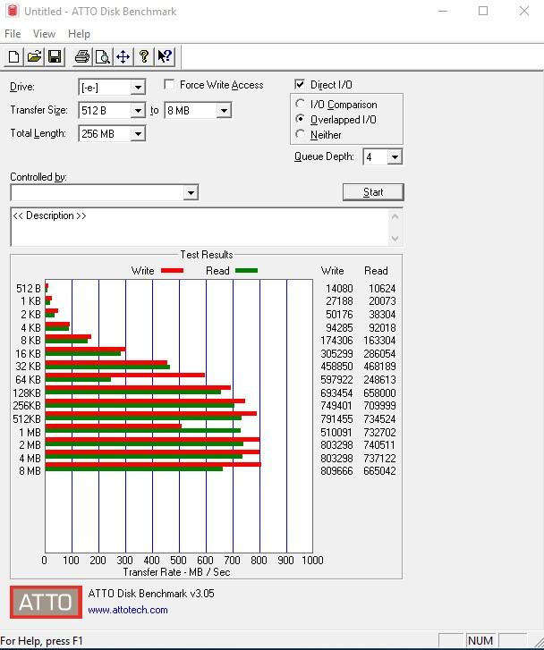Select the I/O Comparison radio button

pos(300,104)
